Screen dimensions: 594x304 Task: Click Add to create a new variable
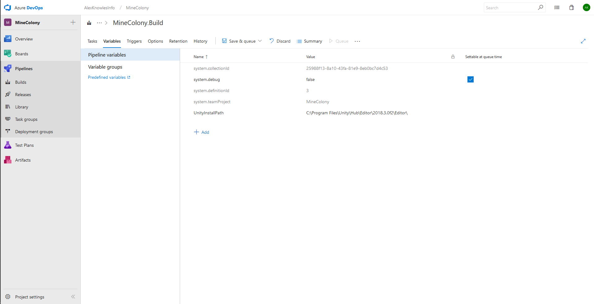(x=201, y=132)
